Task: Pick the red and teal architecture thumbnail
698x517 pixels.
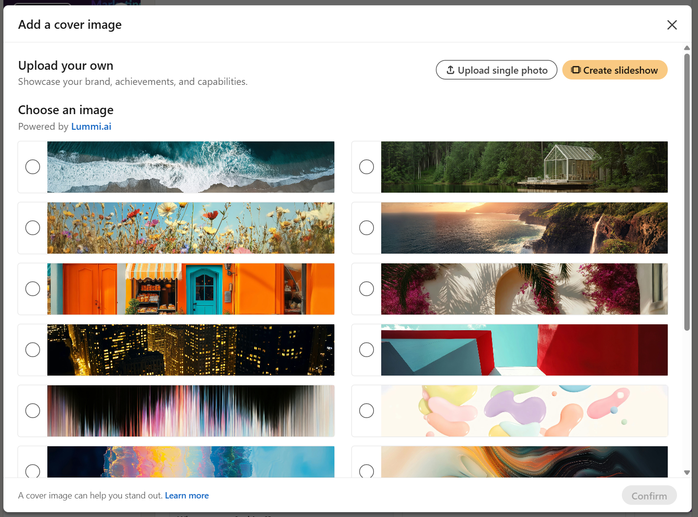Action: 524,350
